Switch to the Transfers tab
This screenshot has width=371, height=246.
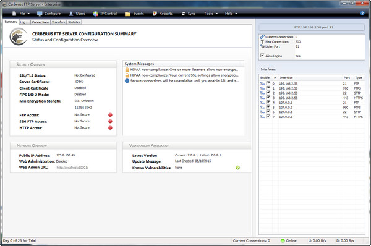tap(59, 22)
